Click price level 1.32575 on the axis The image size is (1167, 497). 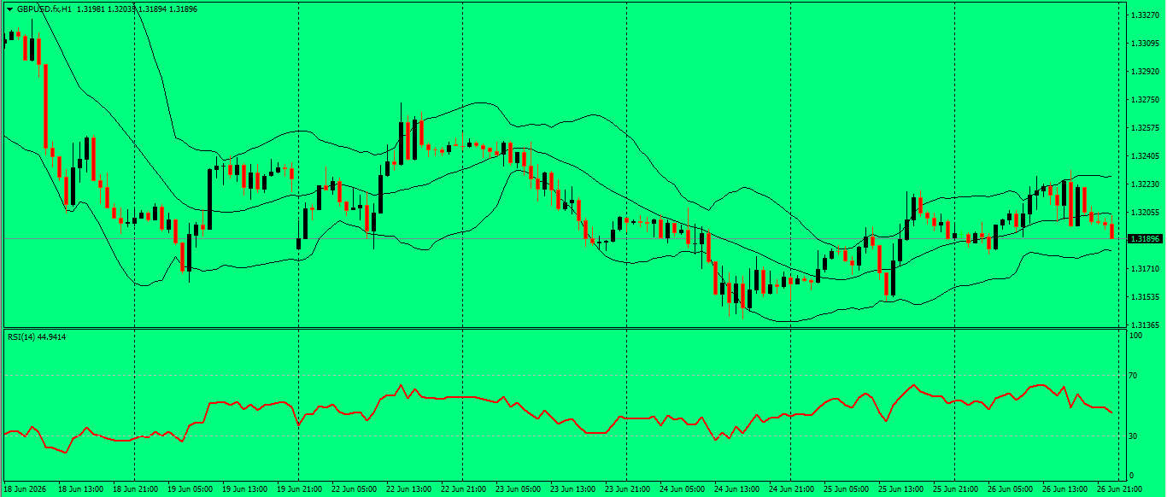(x=1144, y=128)
